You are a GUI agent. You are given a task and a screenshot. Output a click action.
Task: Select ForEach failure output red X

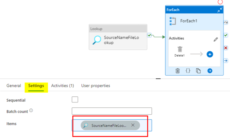point(226,48)
